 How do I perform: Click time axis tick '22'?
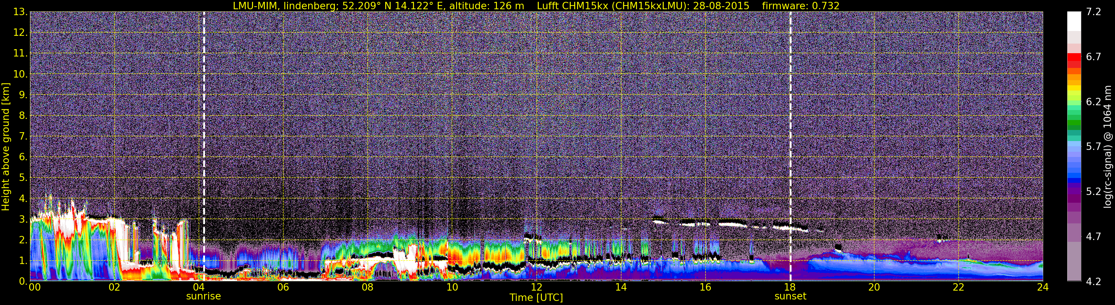click(x=958, y=287)
